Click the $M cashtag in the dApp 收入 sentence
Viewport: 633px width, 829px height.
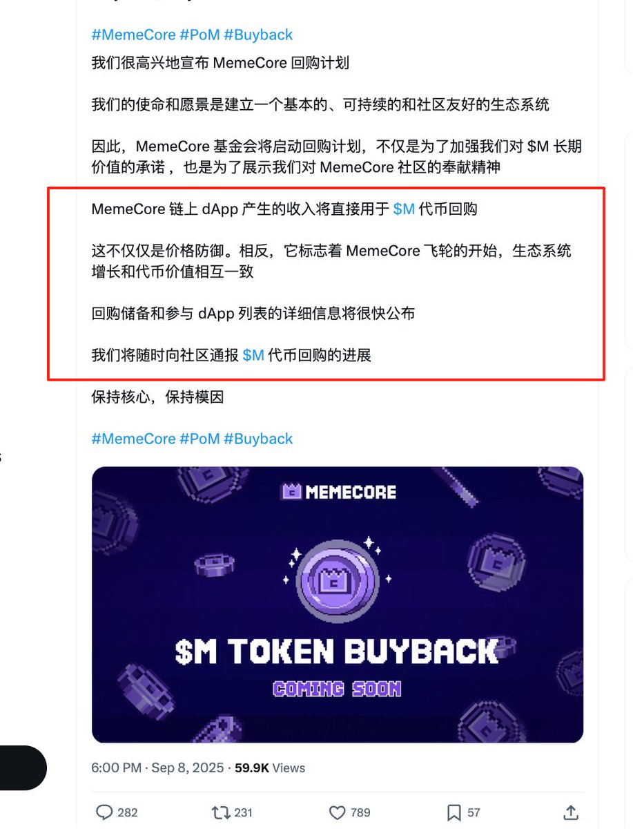click(404, 209)
